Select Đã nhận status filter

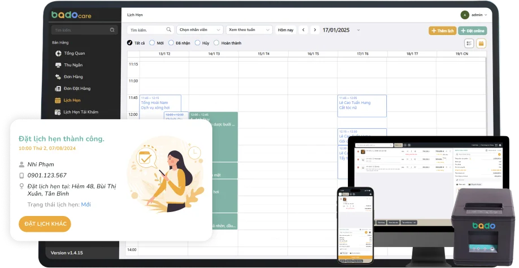171,43
